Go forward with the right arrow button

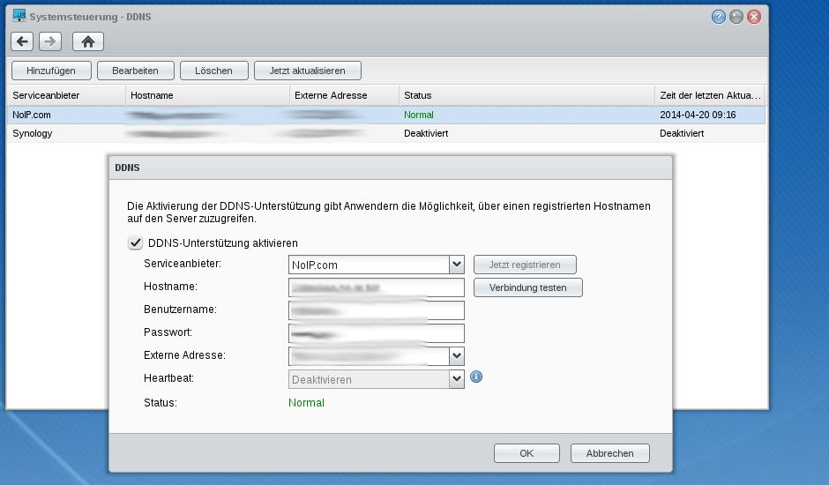pyautogui.click(x=50, y=41)
